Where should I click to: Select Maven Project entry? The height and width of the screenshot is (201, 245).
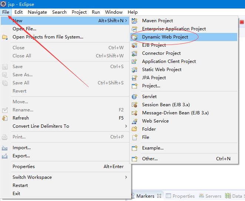click(x=184, y=21)
